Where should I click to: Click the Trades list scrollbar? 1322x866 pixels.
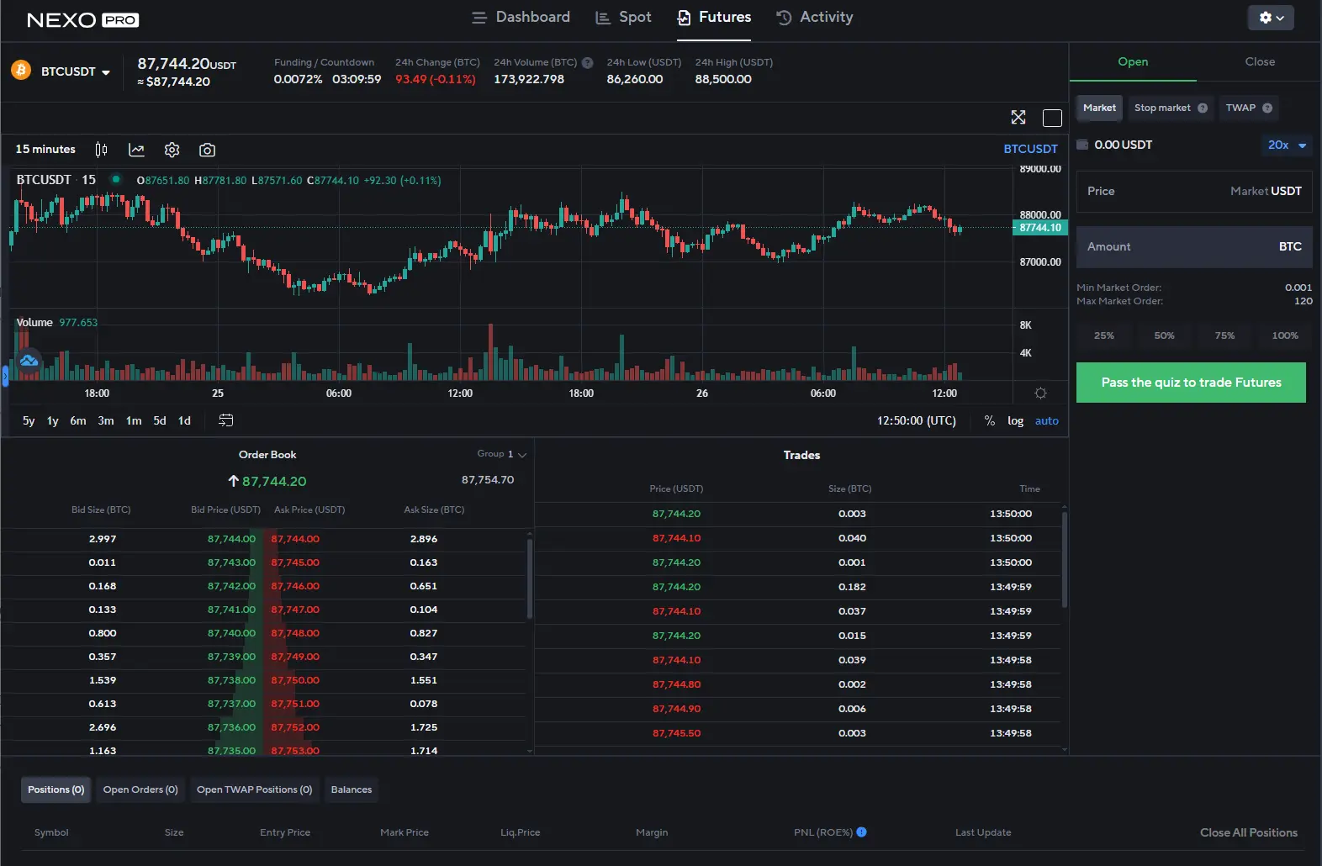1065,558
